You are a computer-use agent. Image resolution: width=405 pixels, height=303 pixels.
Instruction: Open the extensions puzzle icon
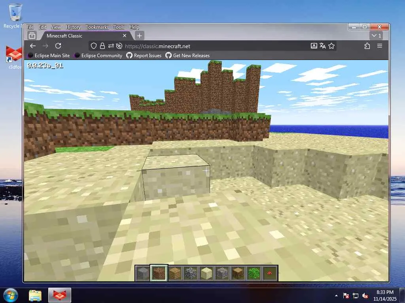[x=367, y=46]
